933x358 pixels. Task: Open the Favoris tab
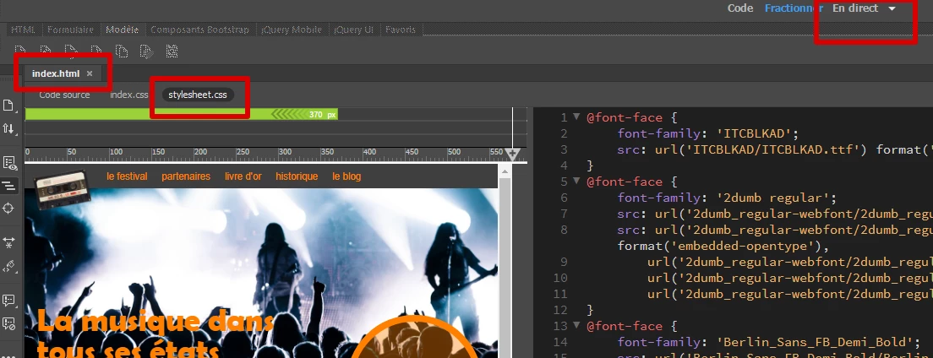click(401, 30)
